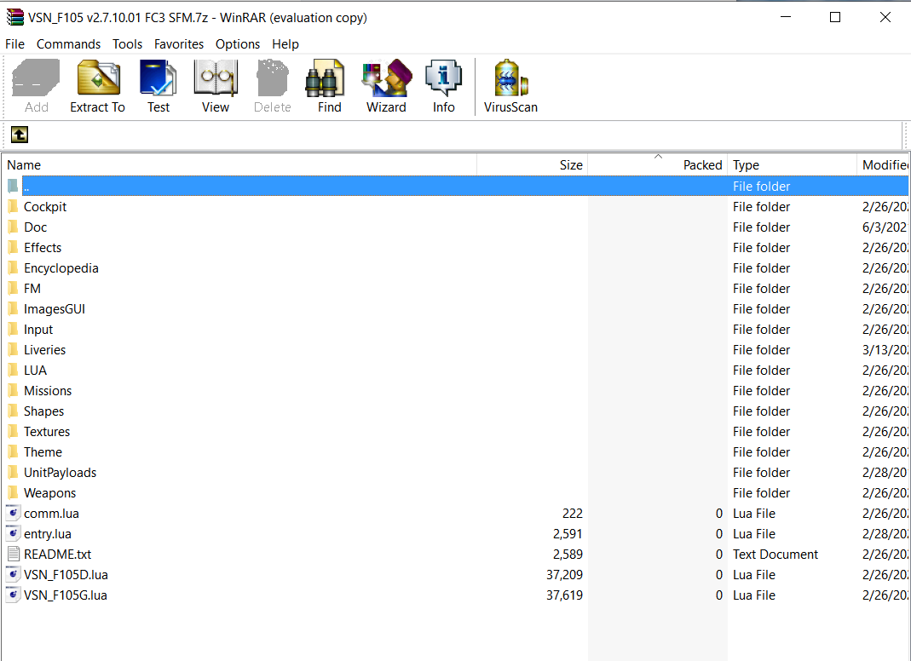
Task: Select the Cockpit folder
Action: point(45,207)
